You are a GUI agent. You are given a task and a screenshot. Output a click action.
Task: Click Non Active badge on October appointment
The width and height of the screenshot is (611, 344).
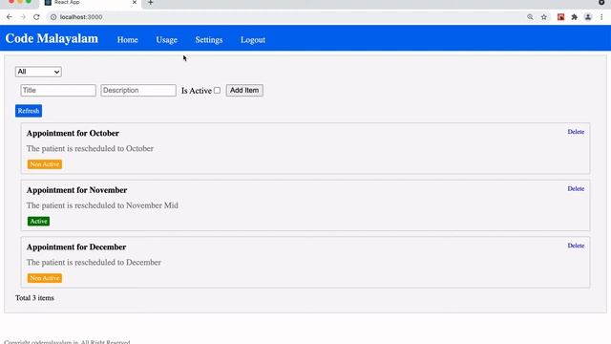click(x=45, y=164)
